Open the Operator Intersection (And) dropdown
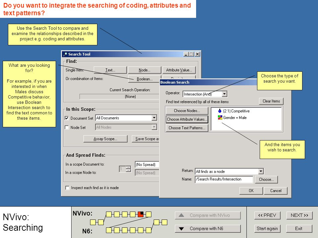318x238 pixels. [224, 94]
